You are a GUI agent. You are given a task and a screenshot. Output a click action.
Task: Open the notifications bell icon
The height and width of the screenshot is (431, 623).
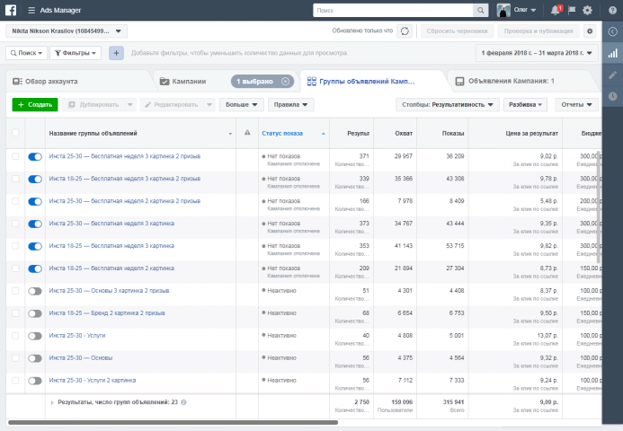556,10
